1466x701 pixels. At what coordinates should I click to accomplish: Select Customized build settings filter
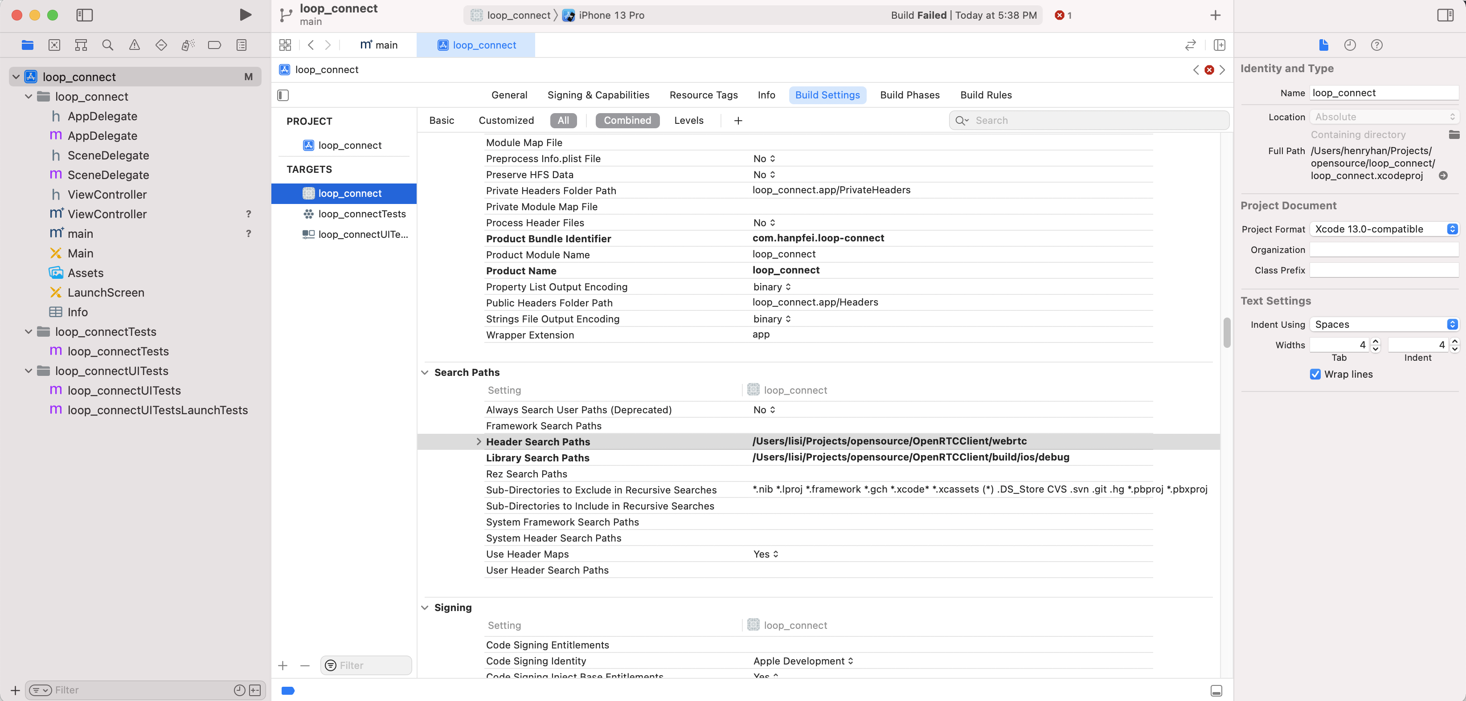tap(506, 120)
